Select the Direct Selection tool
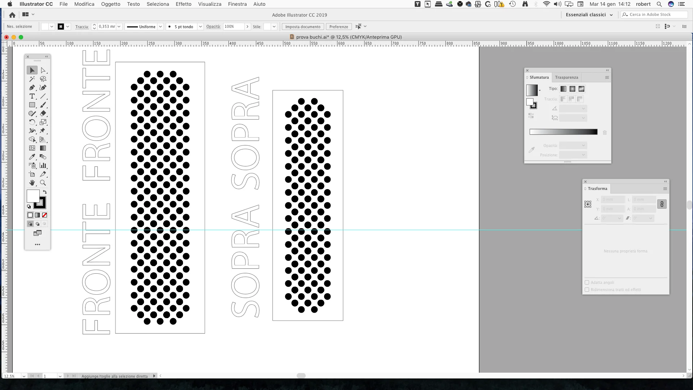Screen dimensions: 693x390 point(43,70)
